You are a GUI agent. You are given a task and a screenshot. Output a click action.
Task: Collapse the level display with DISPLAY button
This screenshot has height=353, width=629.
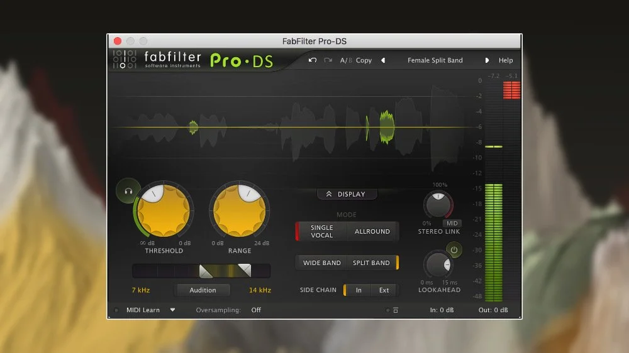click(x=347, y=194)
